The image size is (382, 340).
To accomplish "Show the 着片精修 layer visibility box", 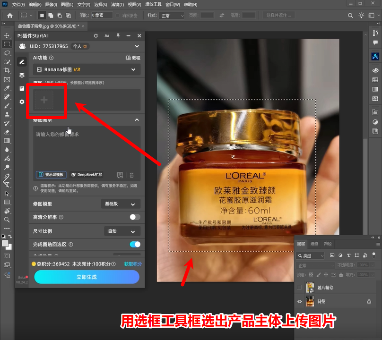I will pos(299,288).
